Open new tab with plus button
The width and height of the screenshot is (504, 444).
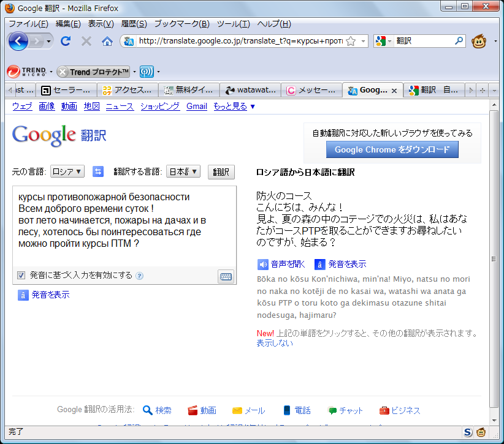tap(482, 91)
